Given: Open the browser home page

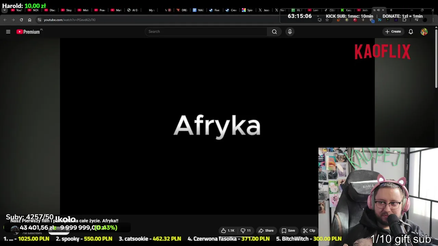Looking at the screenshot, I should point(29,20).
